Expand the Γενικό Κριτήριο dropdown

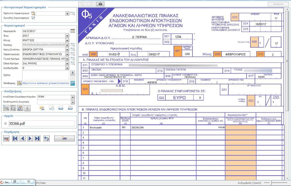tap(67, 59)
